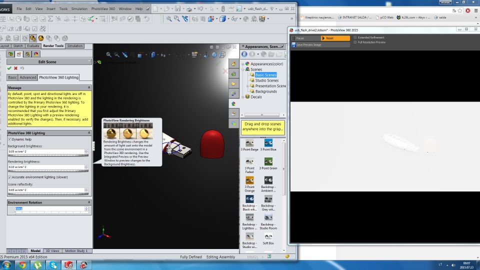Click the Background brightness slider
The image size is (480, 270).
tap(48, 155)
